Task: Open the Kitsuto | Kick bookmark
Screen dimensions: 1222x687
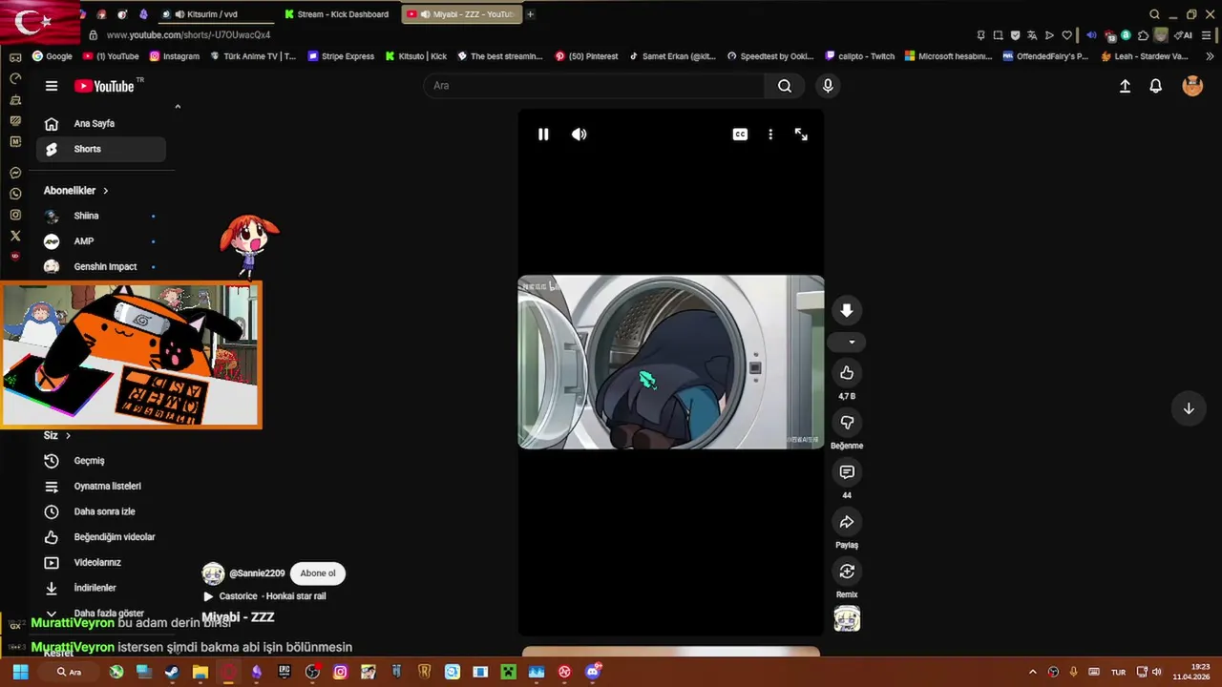Action: point(416,56)
